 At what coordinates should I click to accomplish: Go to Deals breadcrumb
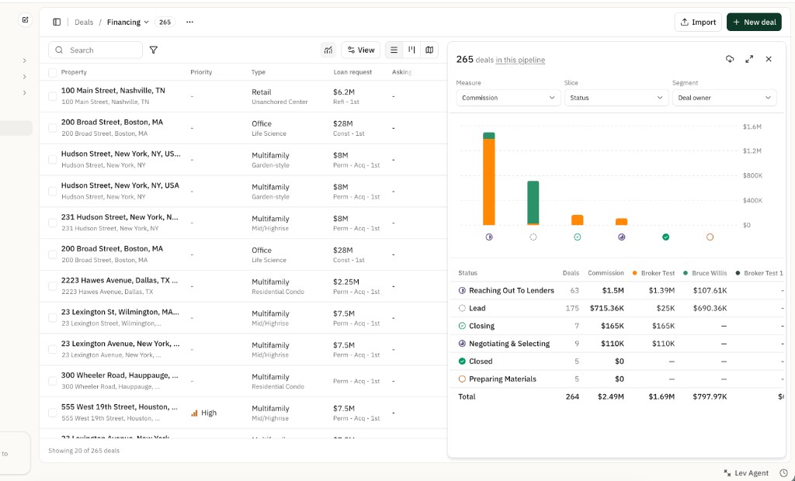[84, 22]
